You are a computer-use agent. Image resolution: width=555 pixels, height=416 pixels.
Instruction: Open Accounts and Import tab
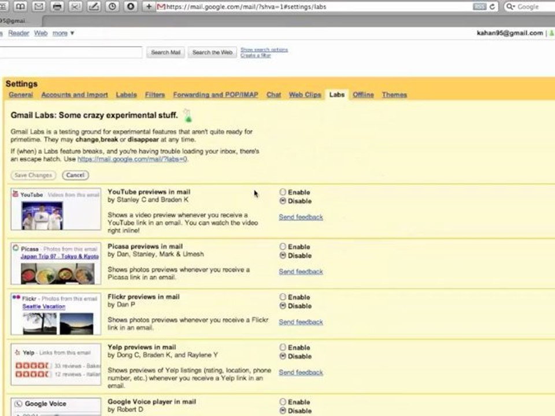click(x=75, y=95)
